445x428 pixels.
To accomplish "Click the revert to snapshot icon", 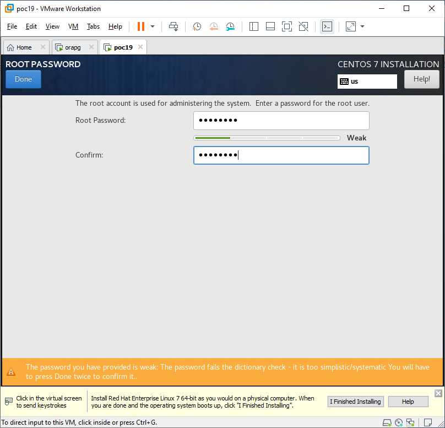I will click(x=214, y=26).
